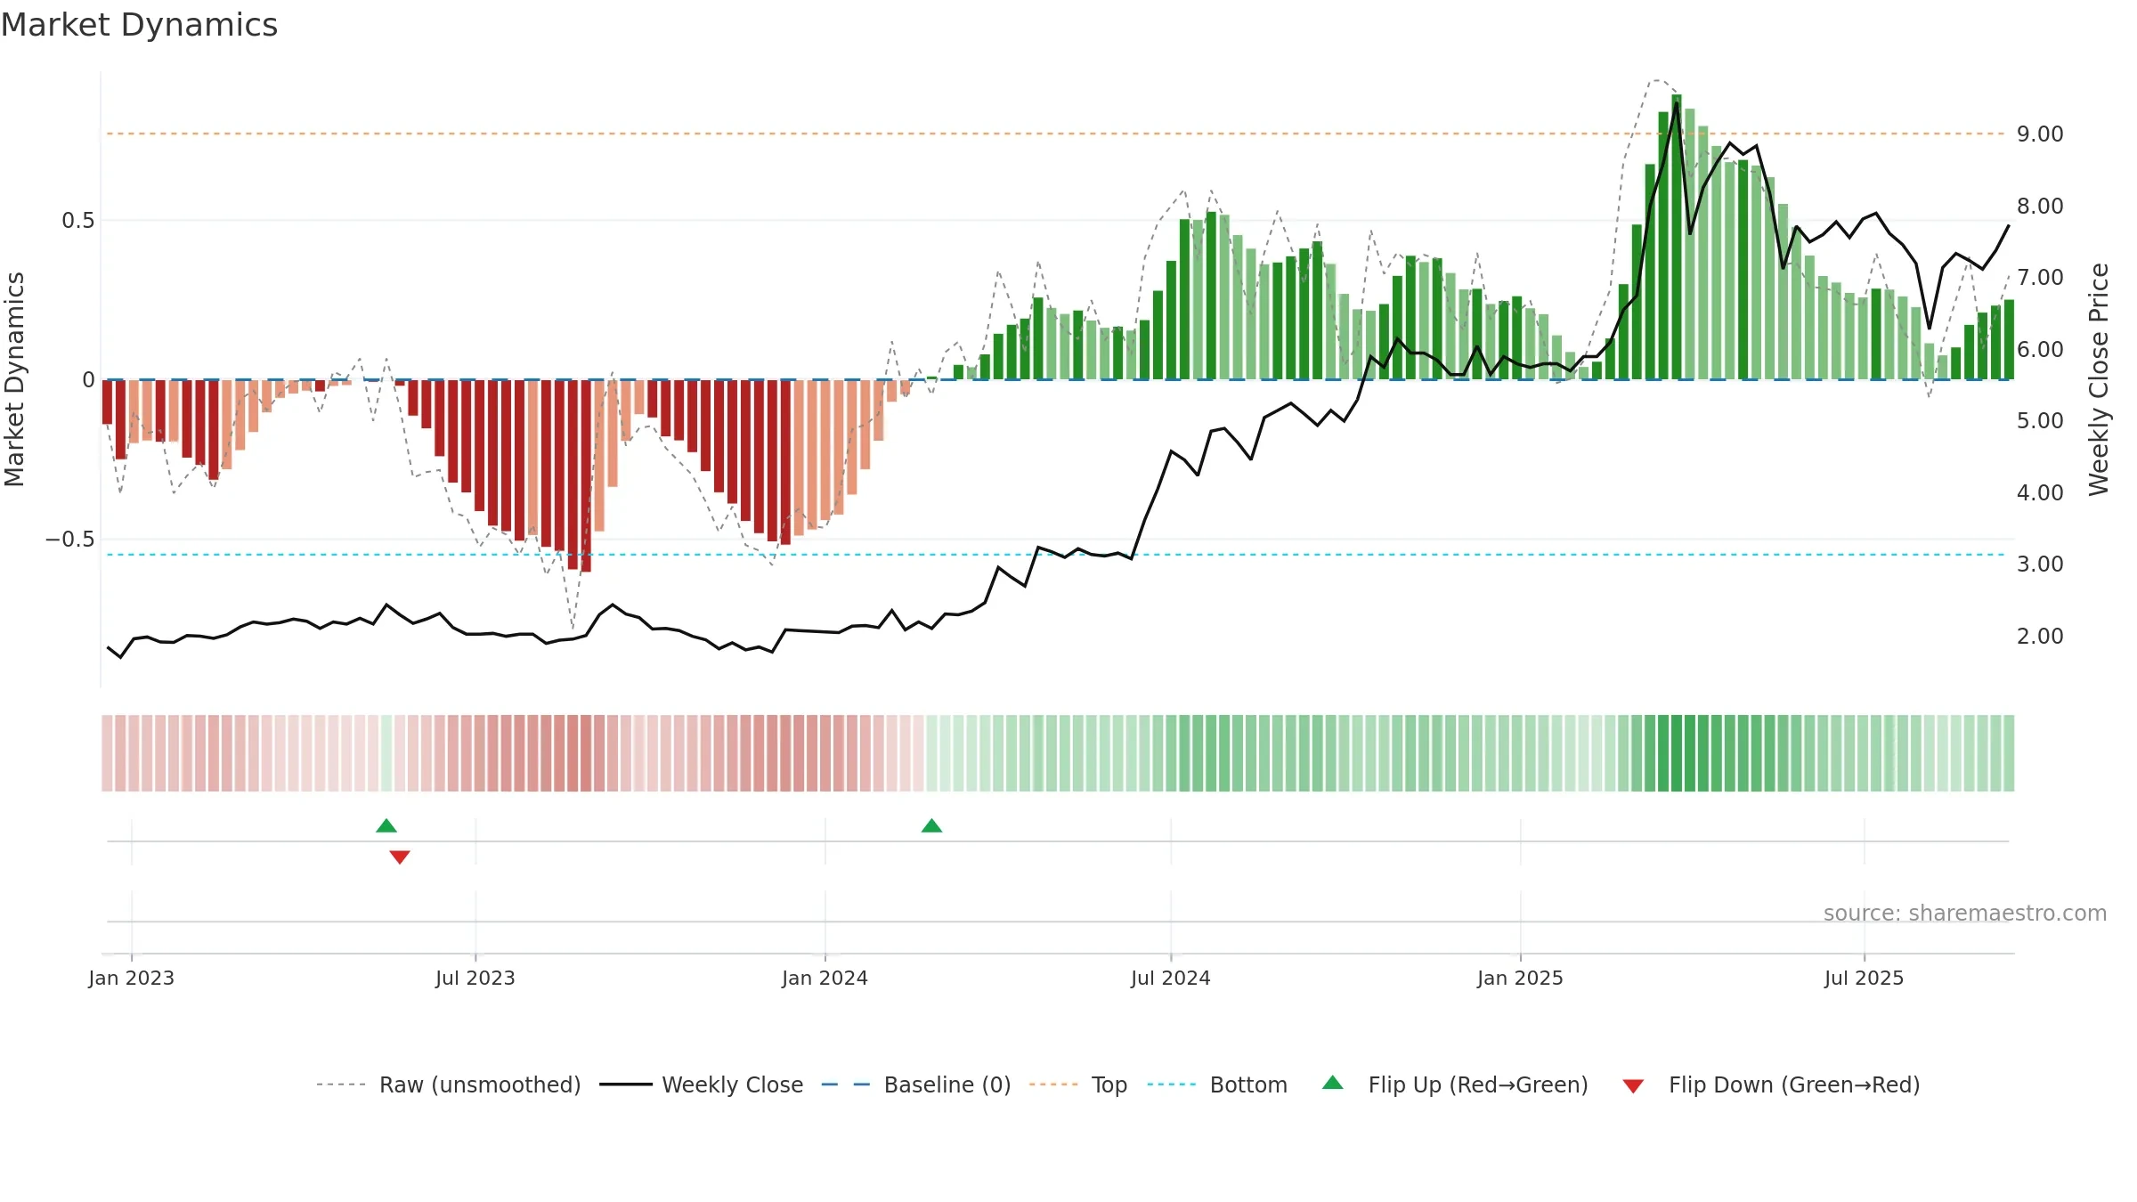The height and width of the screenshot is (1202, 2137).
Task: Click the red flip-down marker near May 2023
Action: (400, 857)
